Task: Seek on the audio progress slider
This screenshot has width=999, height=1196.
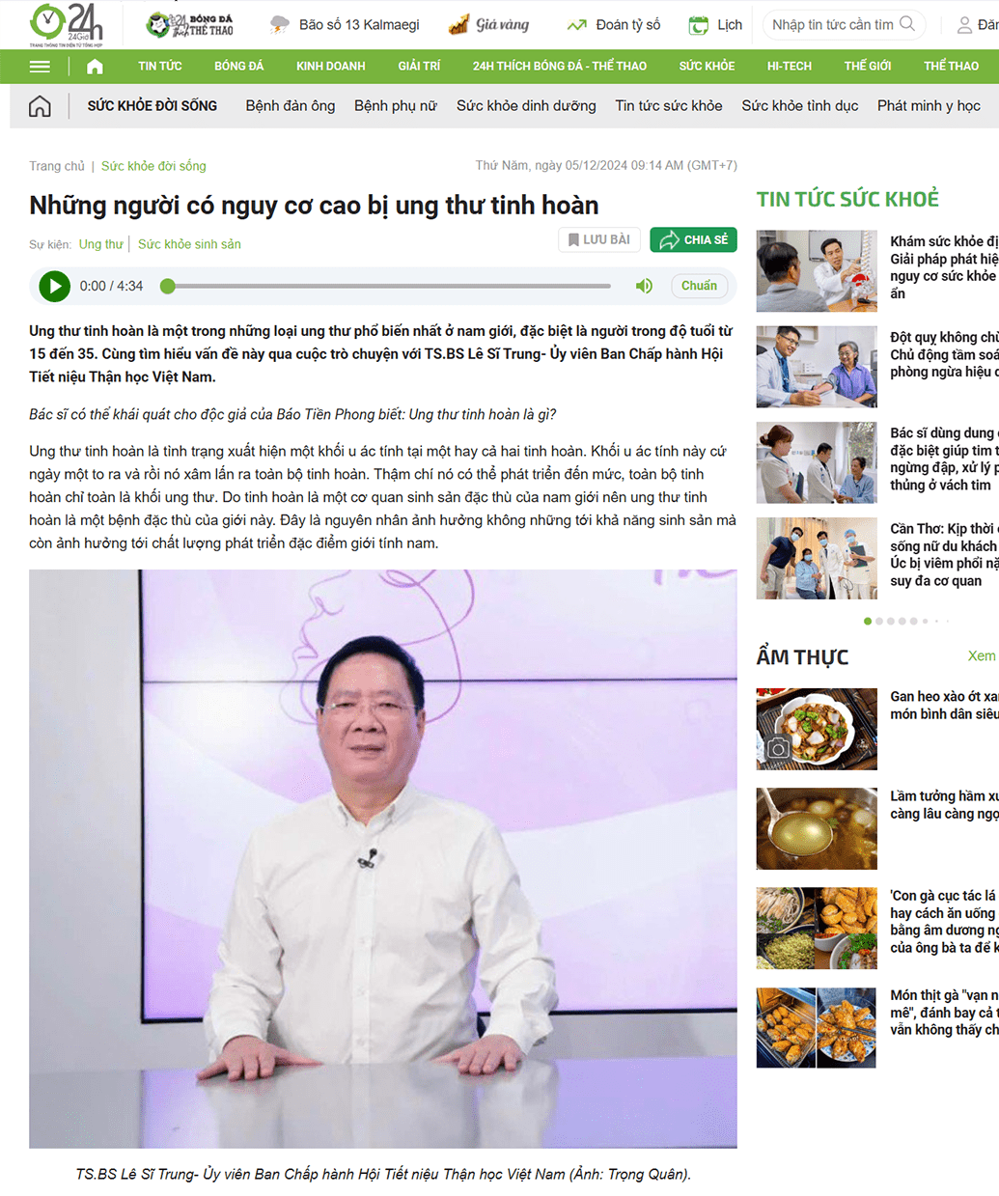Action: click(x=388, y=286)
